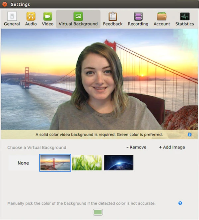
Task: Select None as virtual background
Action: click(23, 163)
